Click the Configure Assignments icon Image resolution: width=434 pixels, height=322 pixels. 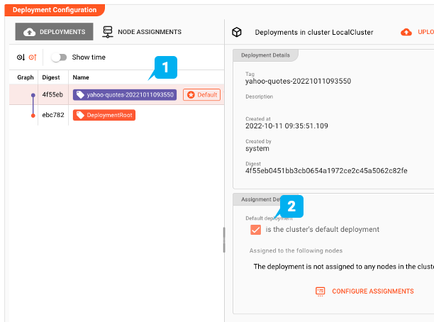tap(321, 291)
